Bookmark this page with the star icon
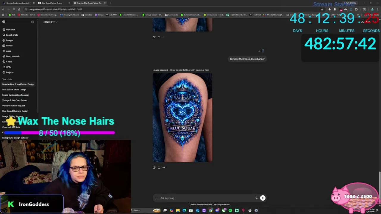381x214 pixels. click(322, 9)
